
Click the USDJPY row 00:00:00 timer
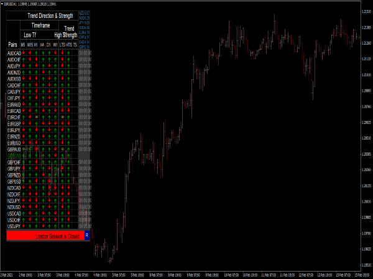click(x=85, y=226)
